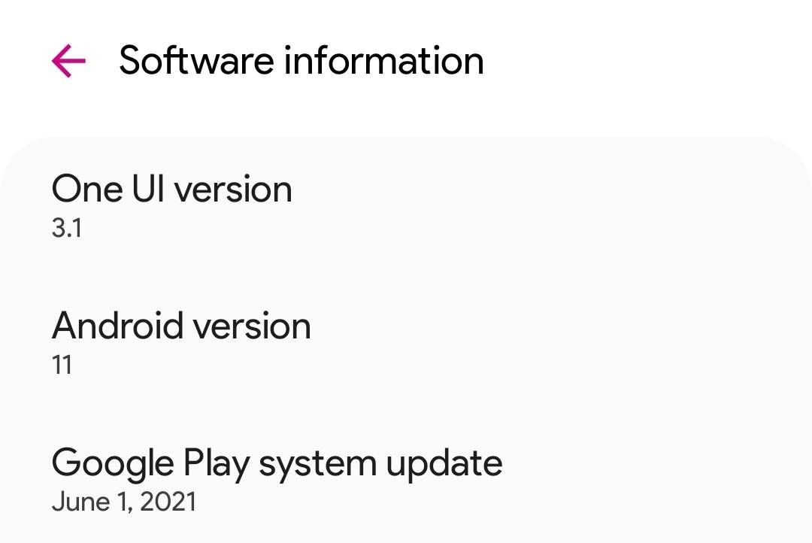This screenshot has width=812, height=543.
Task: Tap the word Software in the title
Action: tap(196, 60)
